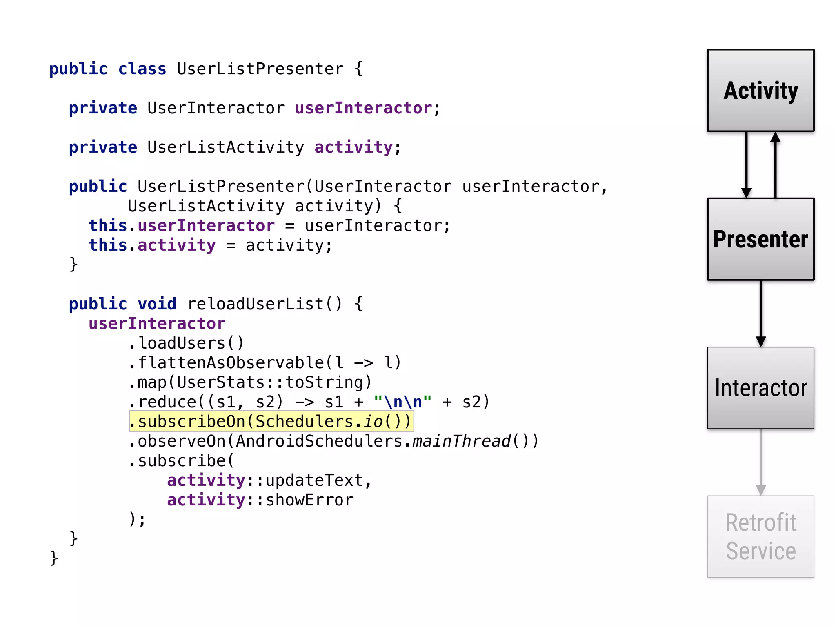The height and width of the screenshot is (627, 836).
Task: Click the activity::showError method reference
Action: (x=260, y=500)
